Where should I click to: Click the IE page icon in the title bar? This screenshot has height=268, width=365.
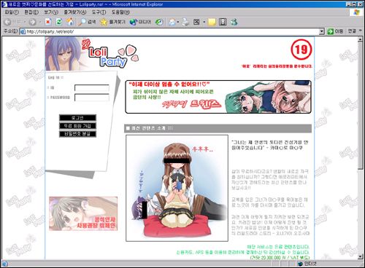[x=4, y=4]
